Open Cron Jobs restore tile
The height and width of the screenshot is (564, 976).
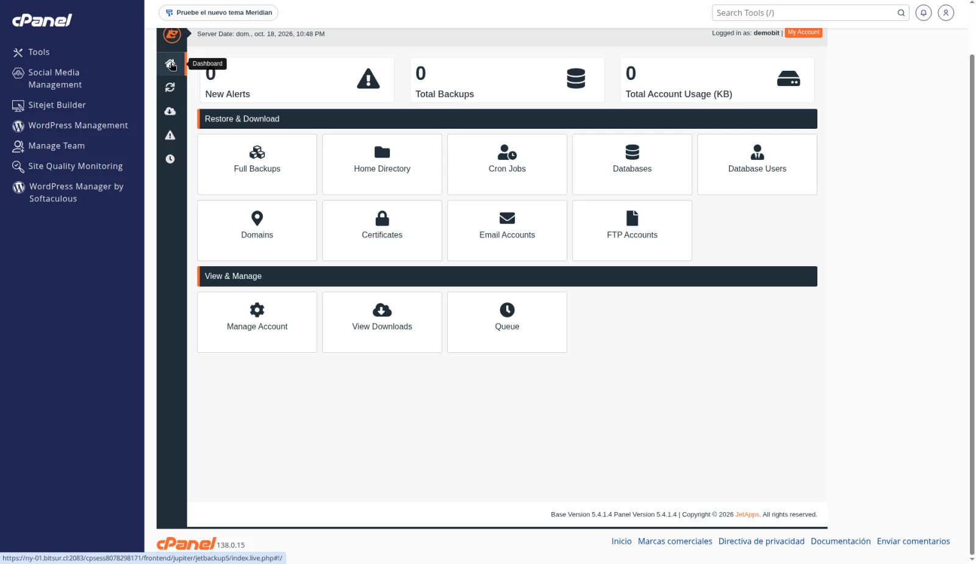[507, 164]
